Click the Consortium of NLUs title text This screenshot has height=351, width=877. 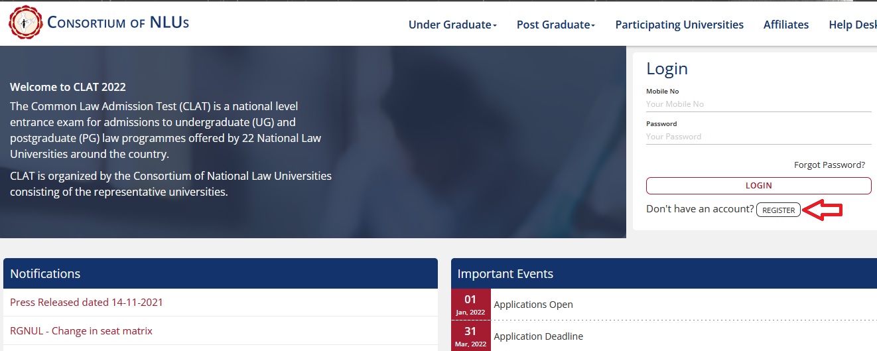[118, 23]
